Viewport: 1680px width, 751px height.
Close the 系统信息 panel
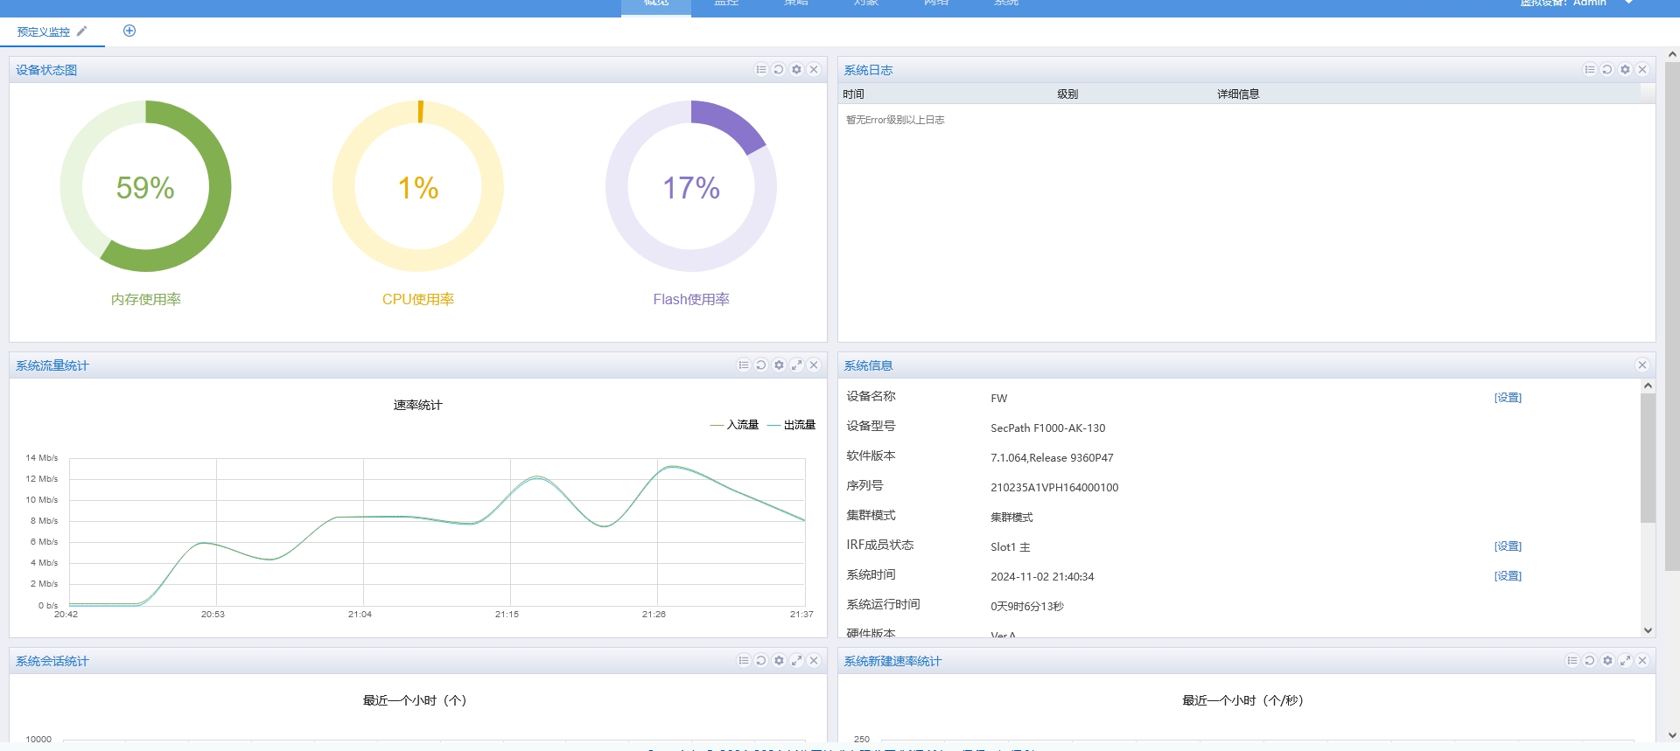(1642, 365)
